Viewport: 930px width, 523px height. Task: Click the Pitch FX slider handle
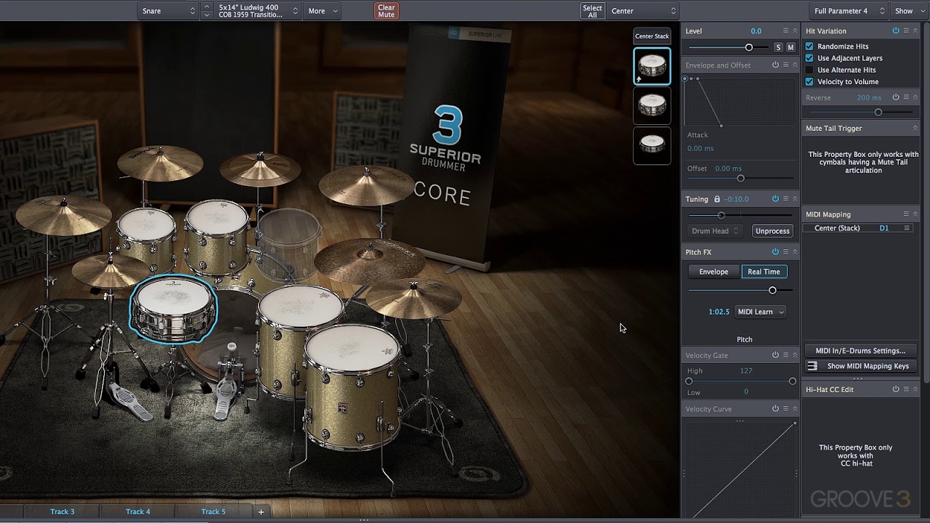[x=772, y=291]
